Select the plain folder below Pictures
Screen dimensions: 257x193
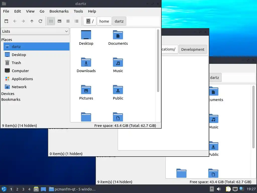pos(86,117)
